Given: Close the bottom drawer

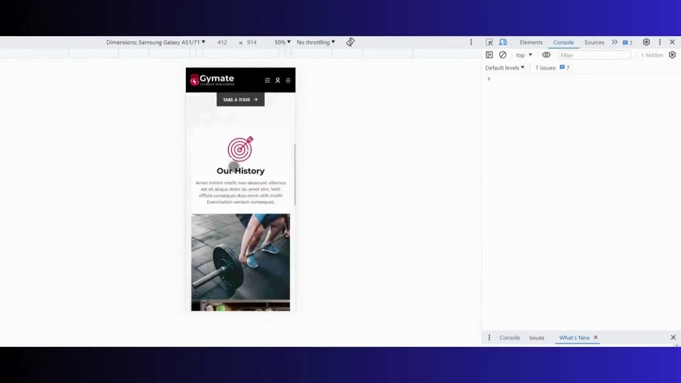Looking at the screenshot, I should pos(674,337).
